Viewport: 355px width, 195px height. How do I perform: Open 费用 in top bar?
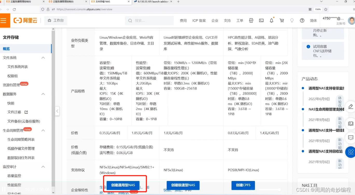pos(183,21)
